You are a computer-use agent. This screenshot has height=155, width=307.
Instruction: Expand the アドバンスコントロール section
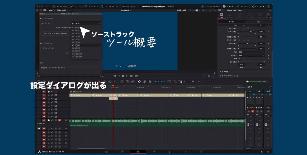[x=228, y=76]
